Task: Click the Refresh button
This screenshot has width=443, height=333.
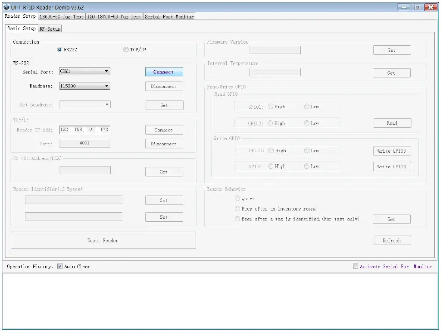Action: (x=392, y=240)
